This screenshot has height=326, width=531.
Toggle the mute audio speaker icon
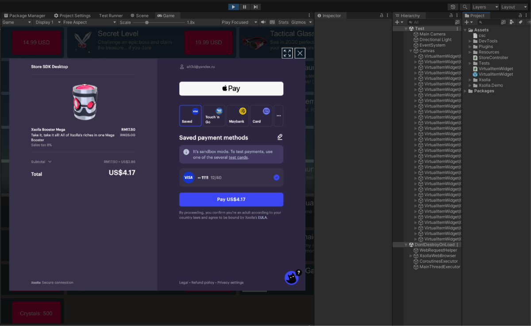point(263,22)
